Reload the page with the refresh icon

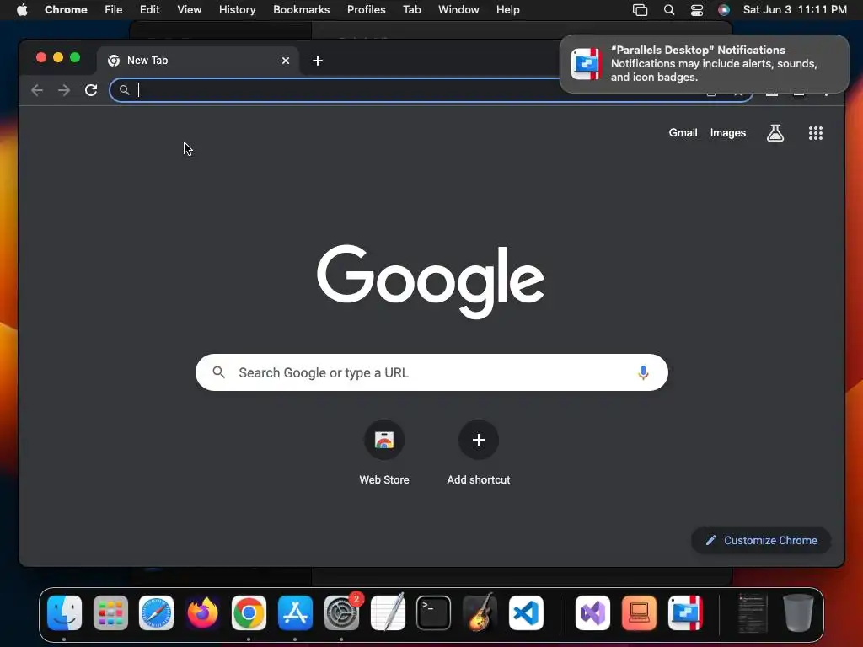91,90
